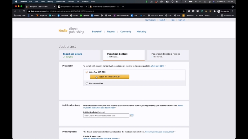Open the Chrome three-dot menu

233,11
